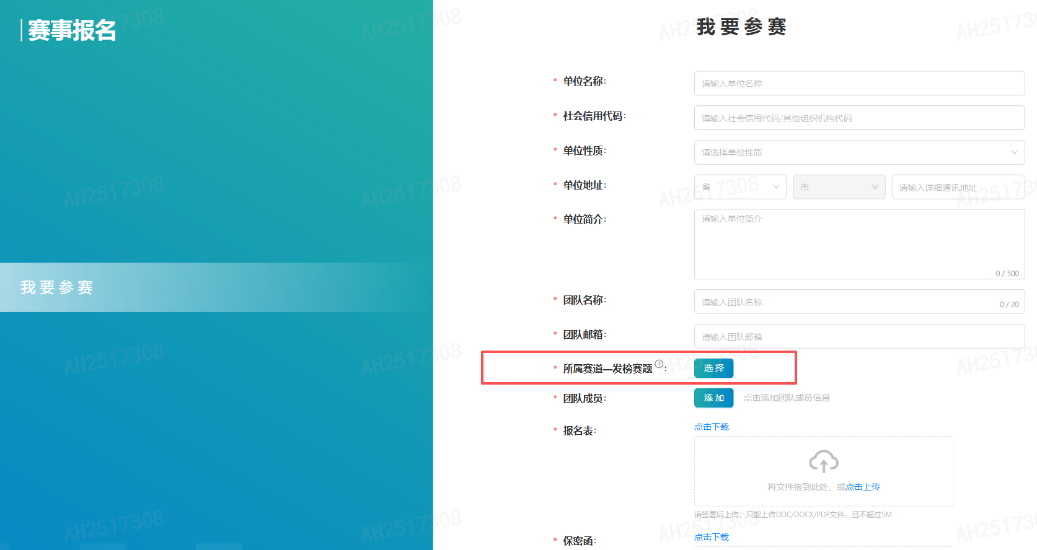Viewport: 1037px width, 550px height.
Task: Select the 我要参赛 sidebar menu item
Action: [x=216, y=287]
